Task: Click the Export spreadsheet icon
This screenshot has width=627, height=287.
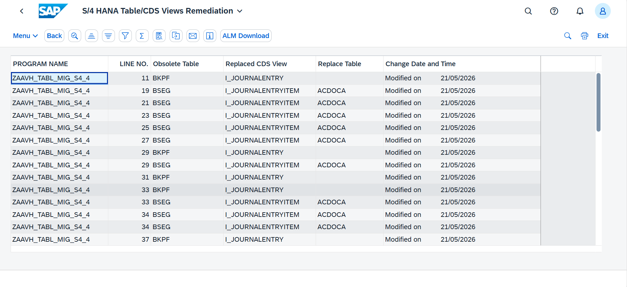Action: 176,36
